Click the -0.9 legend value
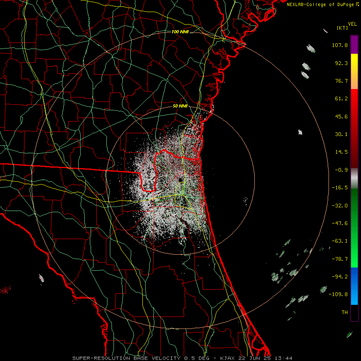This screenshot has height=361, width=361. click(x=341, y=170)
